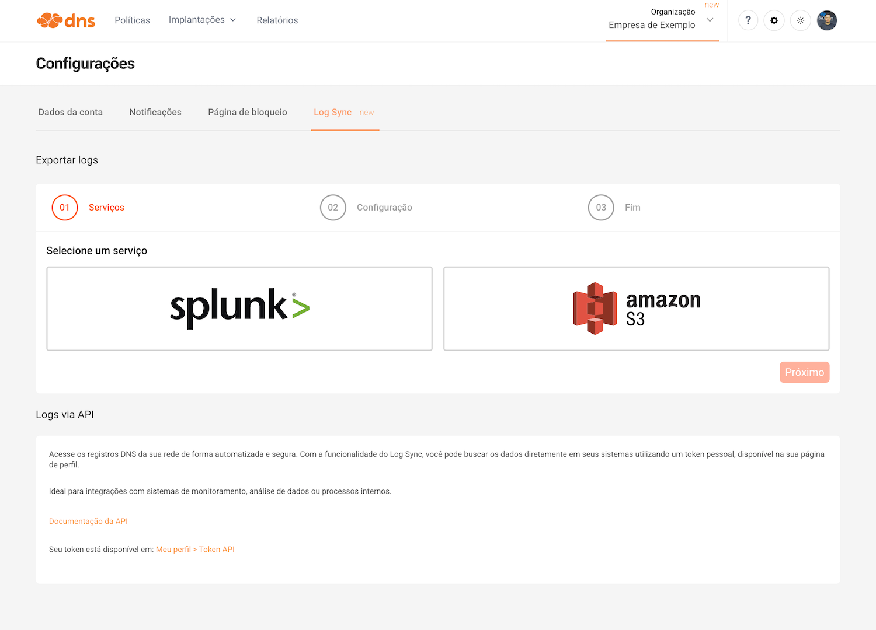Open the help question mark icon
Screen dimensions: 876x630
click(748, 20)
